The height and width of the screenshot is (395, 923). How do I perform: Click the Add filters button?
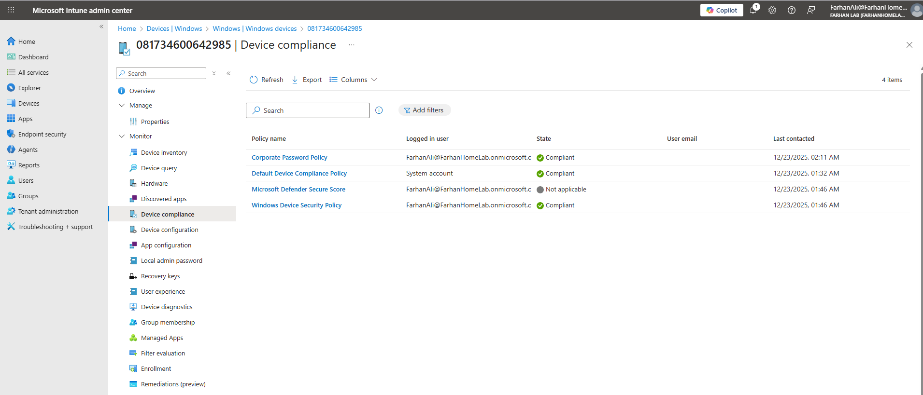click(x=424, y=110)
